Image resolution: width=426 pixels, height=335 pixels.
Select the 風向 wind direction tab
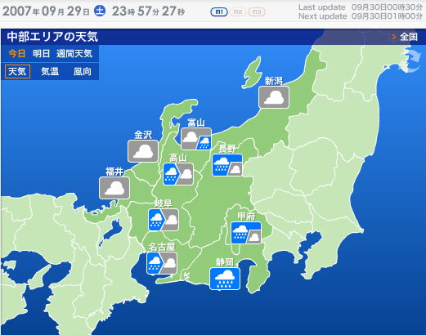click(83, 71)
